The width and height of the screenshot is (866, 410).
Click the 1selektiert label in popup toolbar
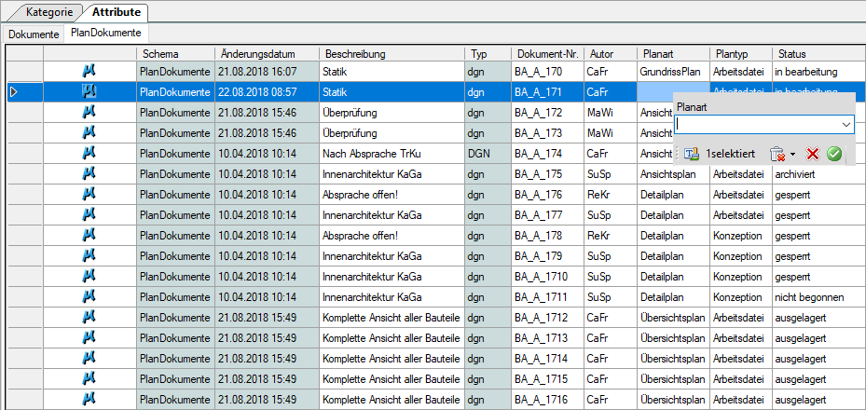click(x=731, y=154)
